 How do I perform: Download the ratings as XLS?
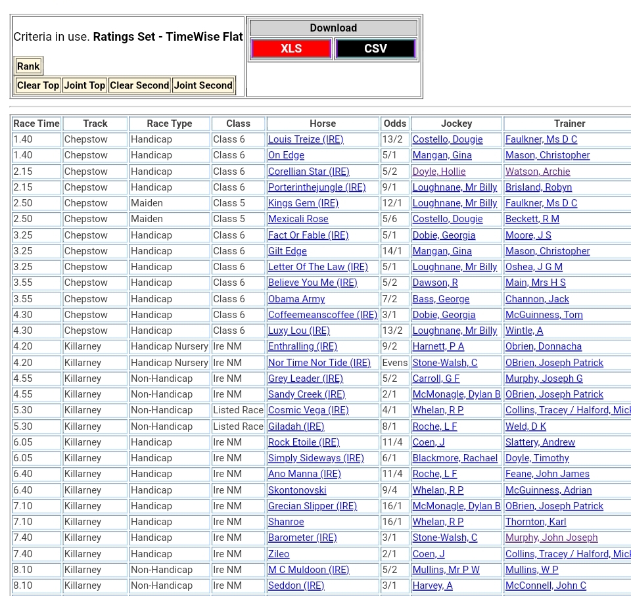[x=291, y=49]
